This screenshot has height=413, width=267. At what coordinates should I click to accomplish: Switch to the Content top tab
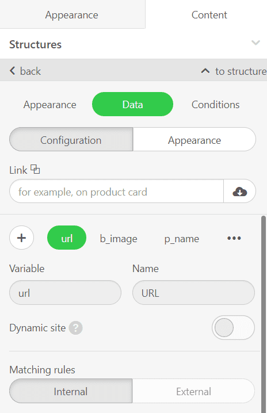(x=209, y=15)
